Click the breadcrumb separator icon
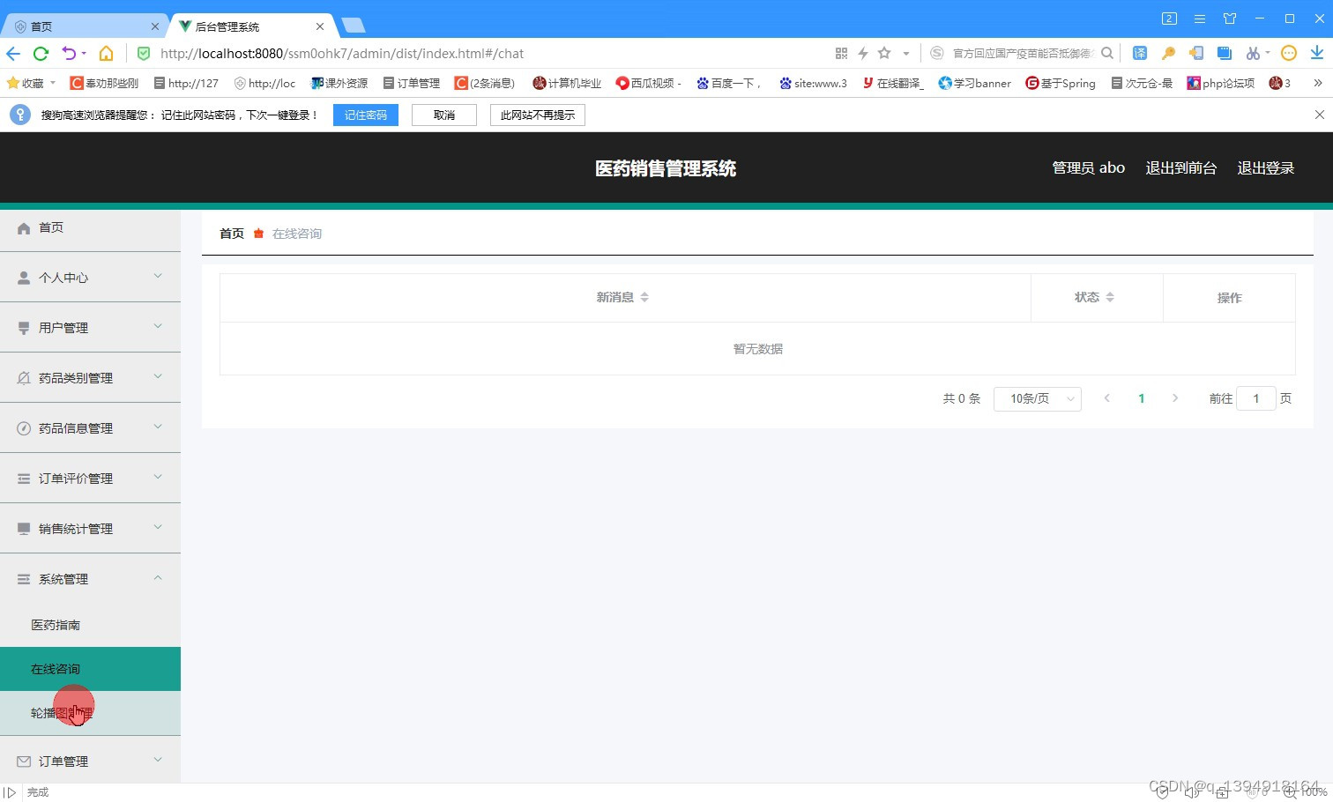 258,234
